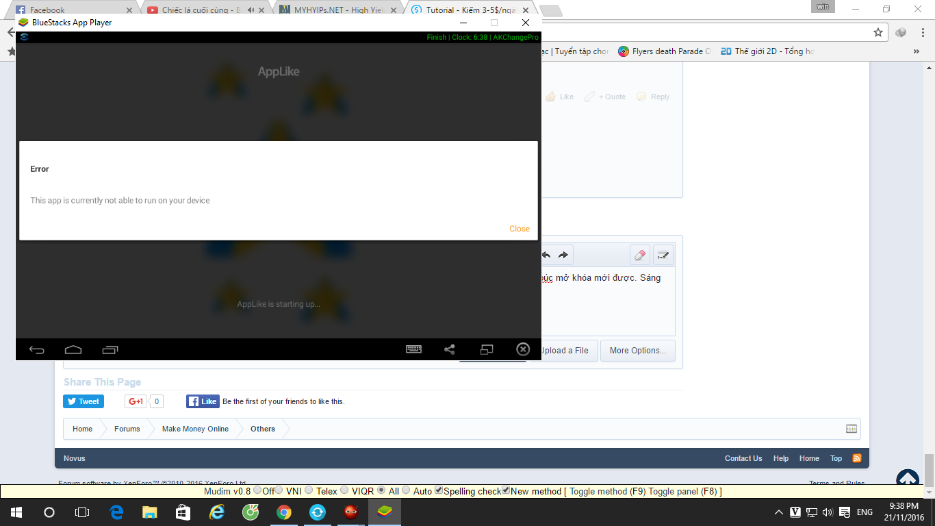The image size is (935, 526).
Task: Open Forums in the breadcrumb
Action: coord(127,429)
